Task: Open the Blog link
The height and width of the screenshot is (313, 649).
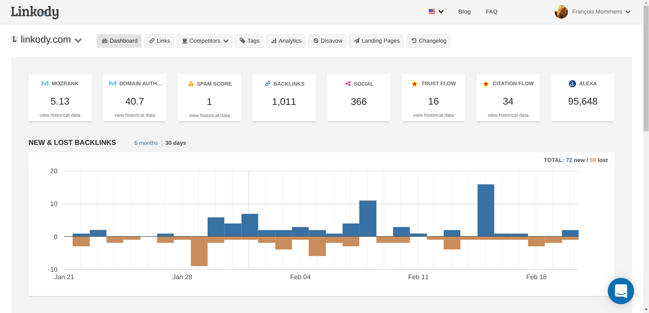Action: tap(464, 12)
